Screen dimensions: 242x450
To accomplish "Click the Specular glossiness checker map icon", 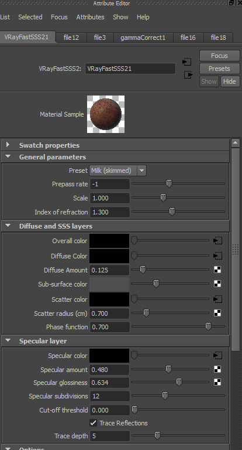I will (217, 382).
